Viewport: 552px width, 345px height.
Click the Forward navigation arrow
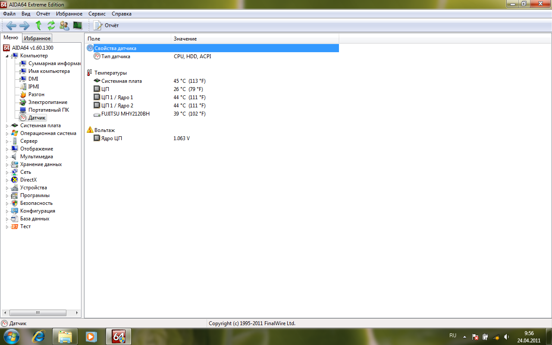[25, 25]
